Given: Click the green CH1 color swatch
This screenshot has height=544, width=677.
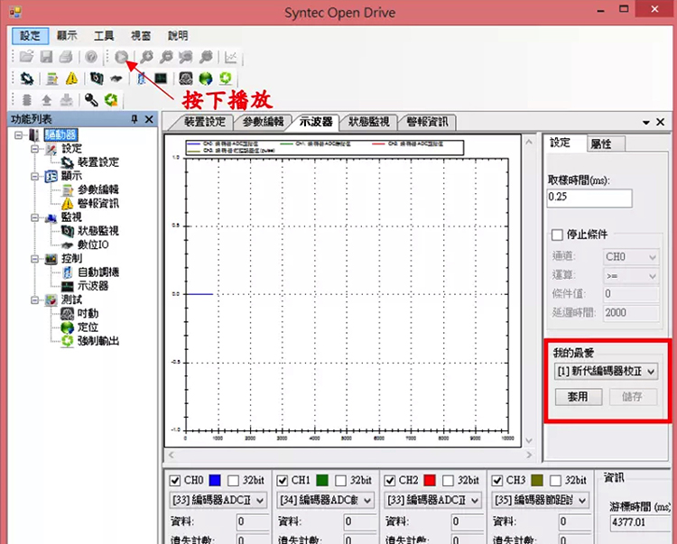Looking at the screenshot, I should click(x=322, y=481).
